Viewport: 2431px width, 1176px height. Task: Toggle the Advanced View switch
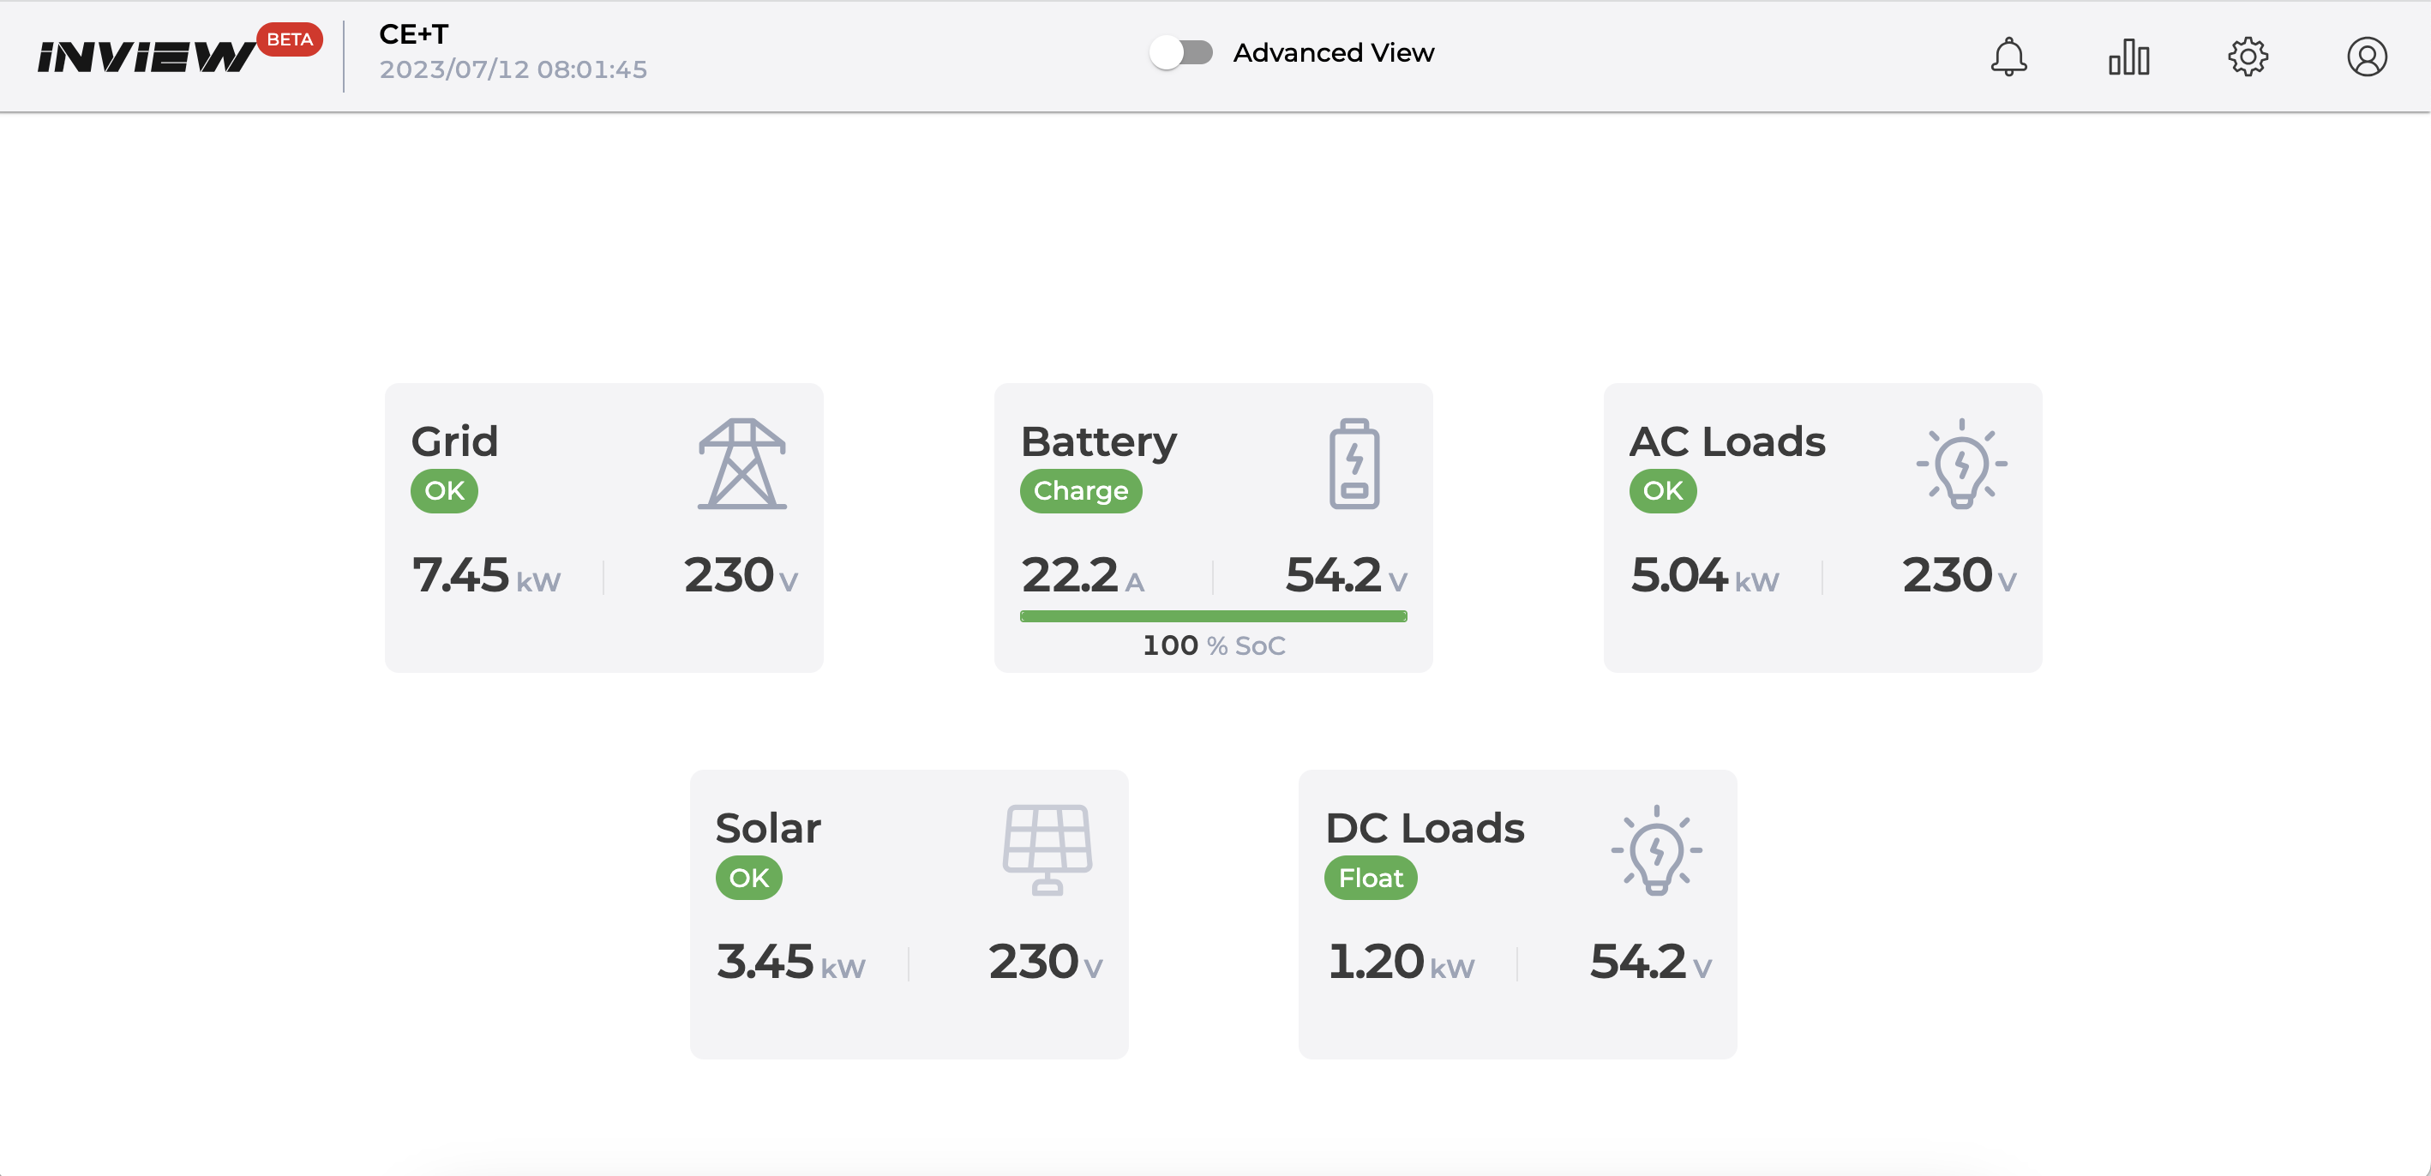click(x=1183, y=52)
